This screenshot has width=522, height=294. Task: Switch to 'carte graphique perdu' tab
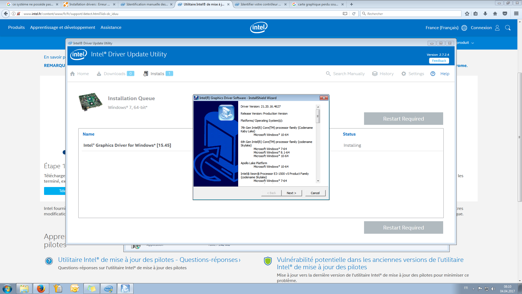click(318, 4)
